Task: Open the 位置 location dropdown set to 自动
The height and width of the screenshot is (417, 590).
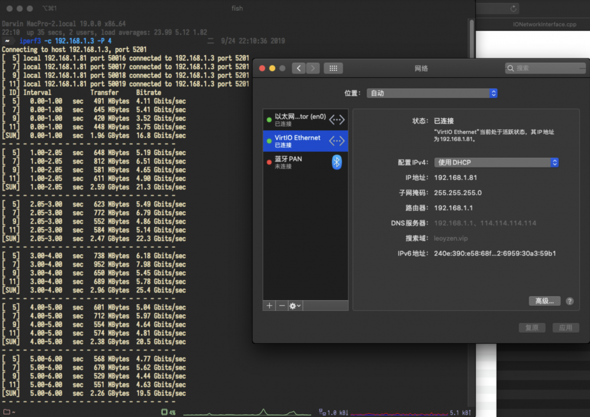Action: click(432, 93)
